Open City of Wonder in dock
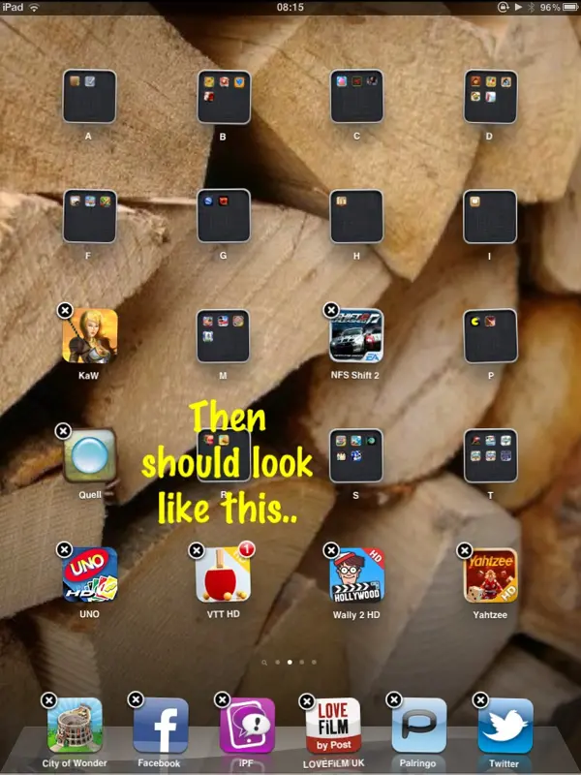The width and height of the screenshot is (581, 775). pos(75,726)
